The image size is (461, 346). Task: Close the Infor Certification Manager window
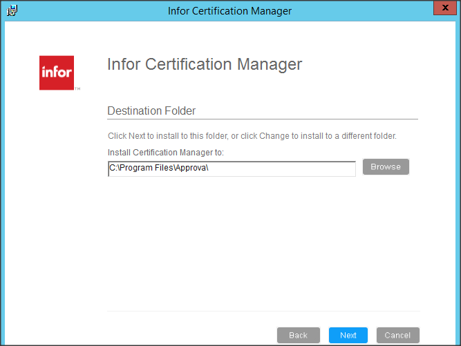tap(442, 9)
